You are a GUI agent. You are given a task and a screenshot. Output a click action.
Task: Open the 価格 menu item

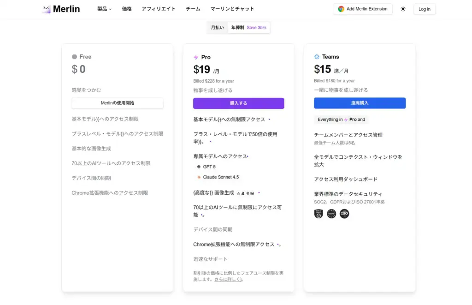[127, 9]
